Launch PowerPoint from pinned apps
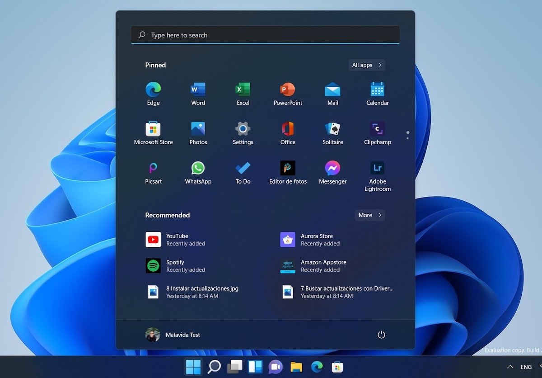 tap(288, 94)
